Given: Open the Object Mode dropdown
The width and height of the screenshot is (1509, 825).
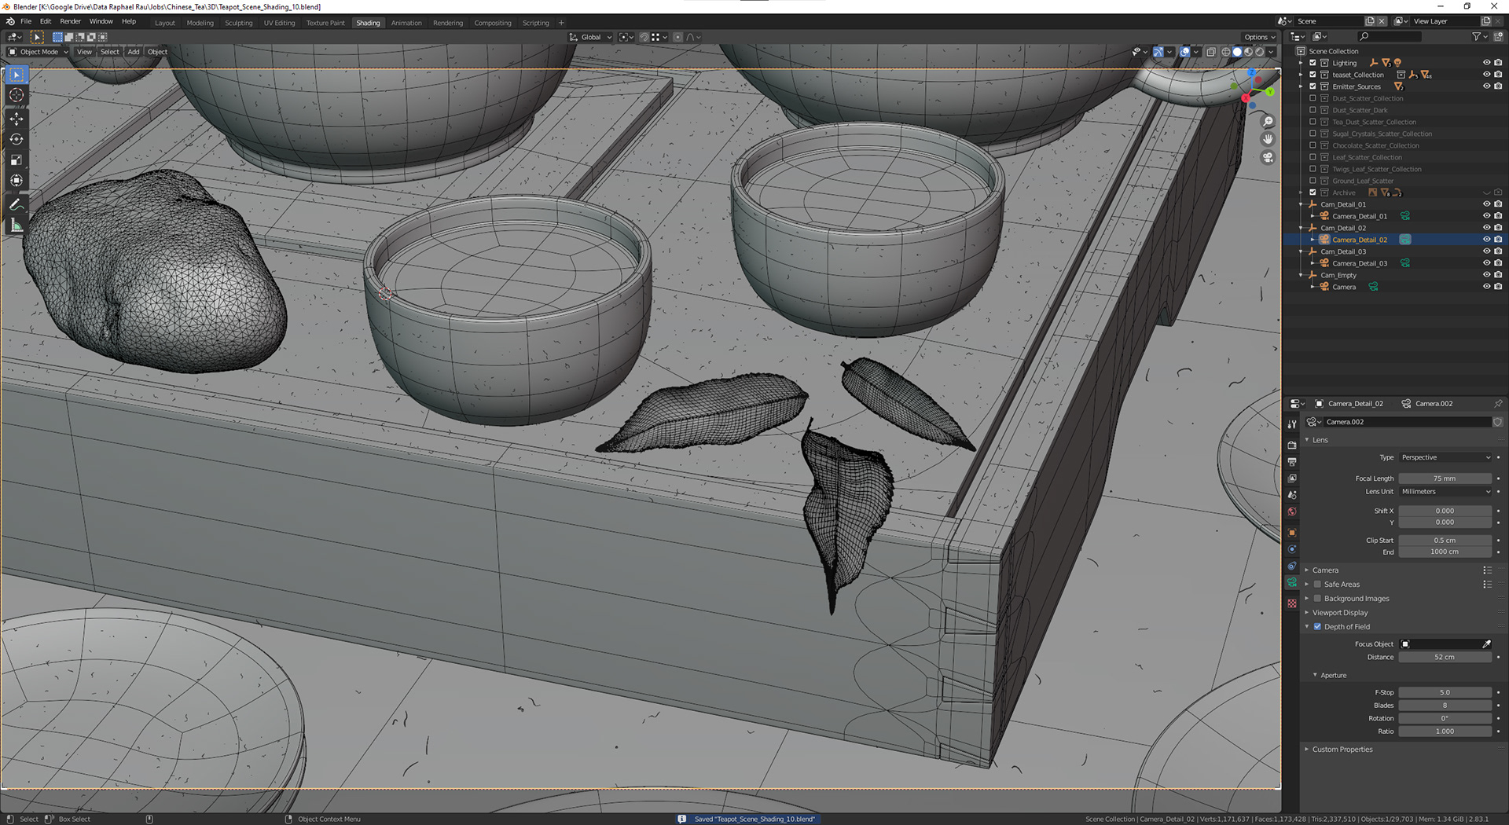Looking at the screenshot, I should tap(38, 52).
